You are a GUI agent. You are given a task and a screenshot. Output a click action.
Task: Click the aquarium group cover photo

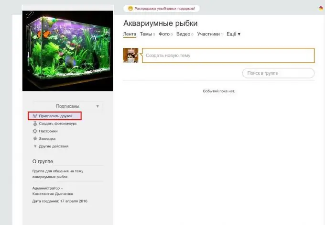[x=68, y=51]
